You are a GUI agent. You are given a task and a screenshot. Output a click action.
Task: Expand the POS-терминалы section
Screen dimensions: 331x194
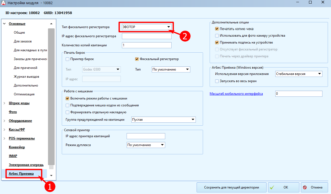4,138
